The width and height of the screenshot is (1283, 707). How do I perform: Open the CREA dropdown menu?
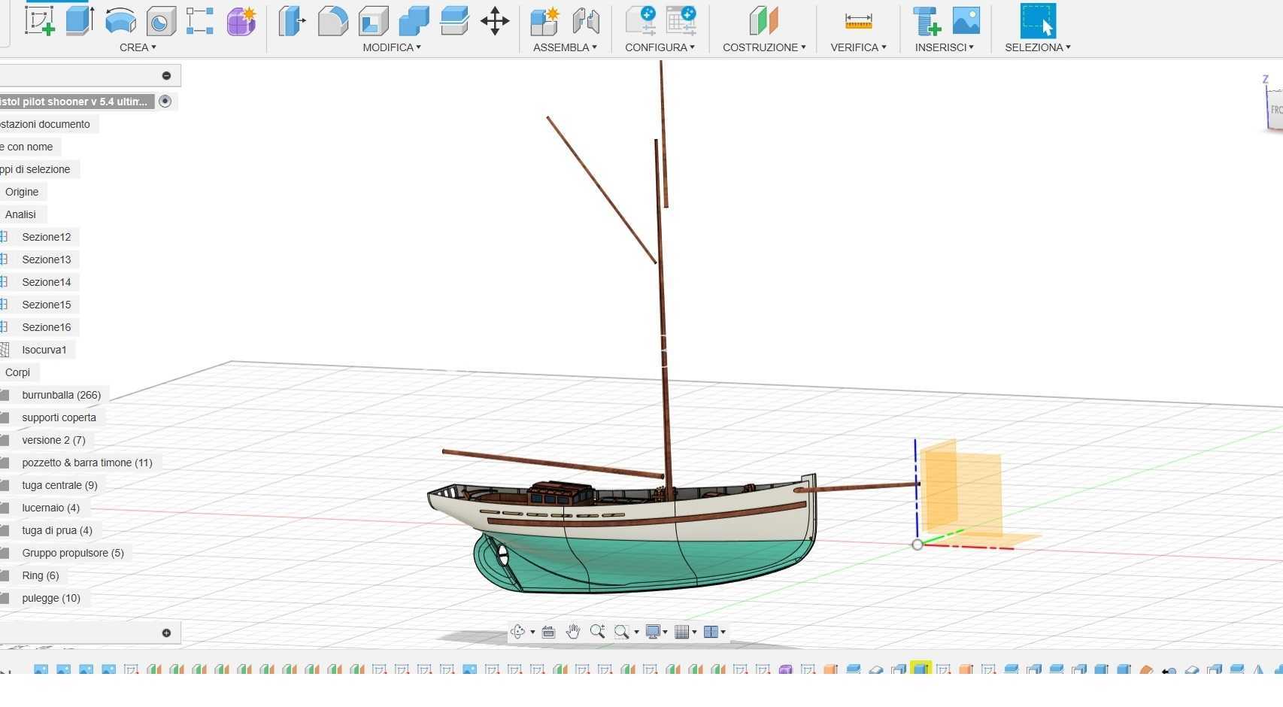(x=138, y=47)
